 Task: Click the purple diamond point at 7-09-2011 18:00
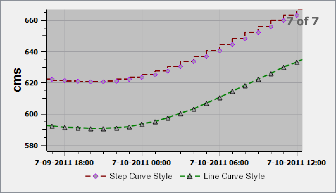[65, 81]
